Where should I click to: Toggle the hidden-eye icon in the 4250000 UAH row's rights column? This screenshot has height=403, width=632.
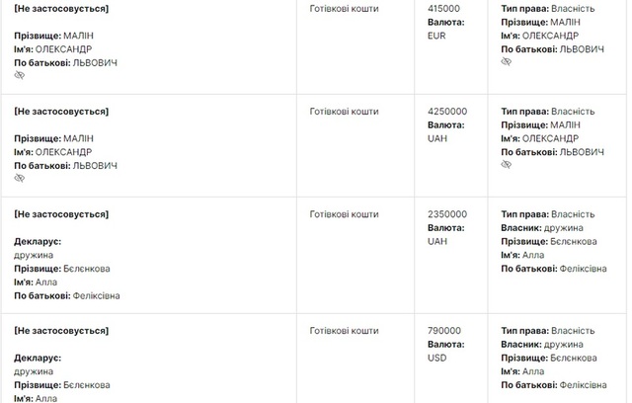(506, 166)
